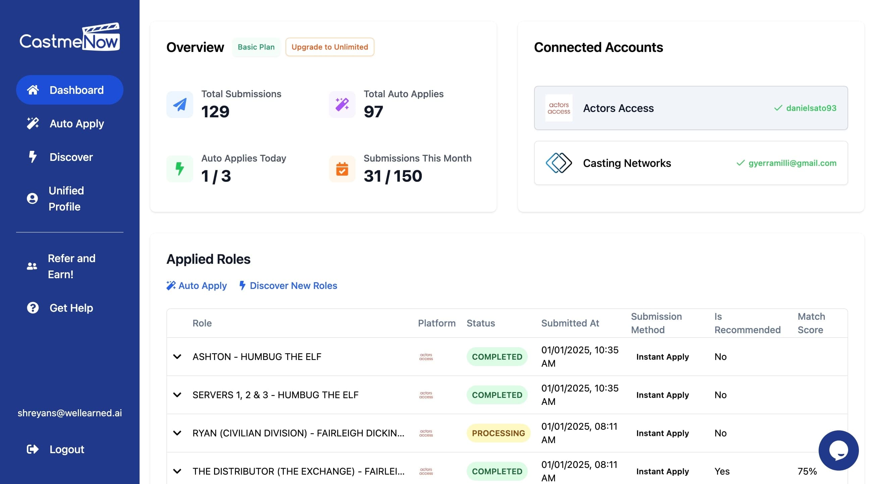Expand the RYAN (CIVILIAN DIVISION) row

[177, 433]
